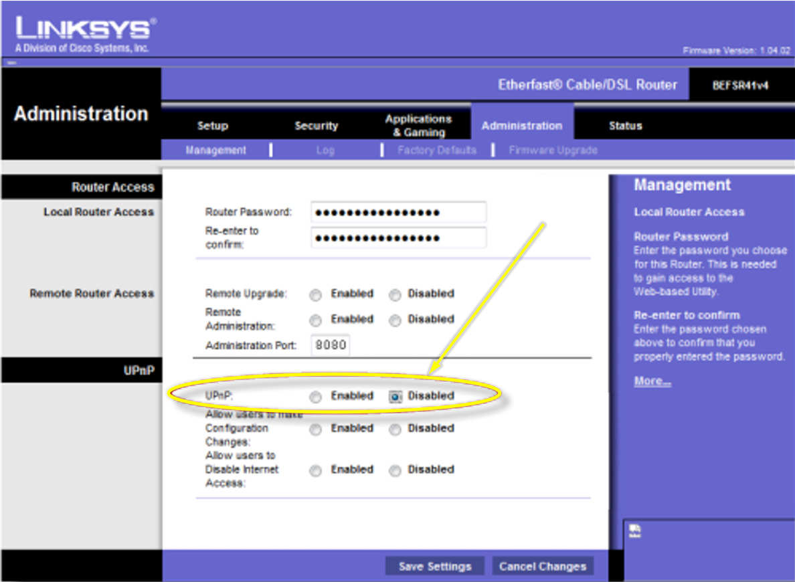Click the Linksys logo
The image size is (795, 582).
click(85, 34)
